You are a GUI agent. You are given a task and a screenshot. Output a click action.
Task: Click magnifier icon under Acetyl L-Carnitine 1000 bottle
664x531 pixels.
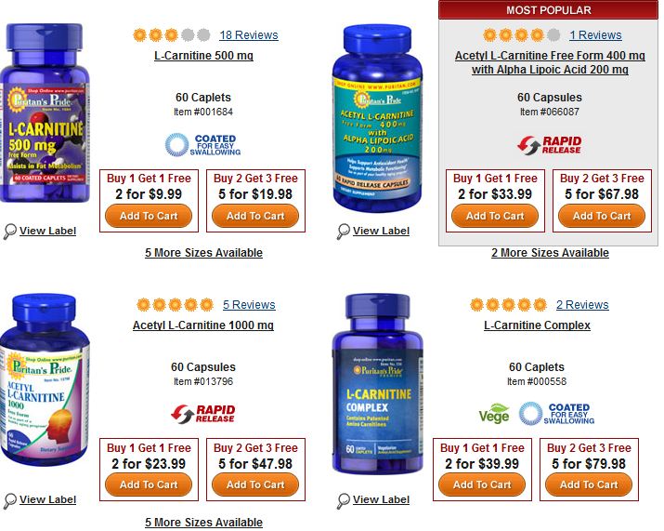(9, 500)
